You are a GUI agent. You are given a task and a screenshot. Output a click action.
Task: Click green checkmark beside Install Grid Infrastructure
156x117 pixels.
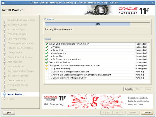point(47,44)
